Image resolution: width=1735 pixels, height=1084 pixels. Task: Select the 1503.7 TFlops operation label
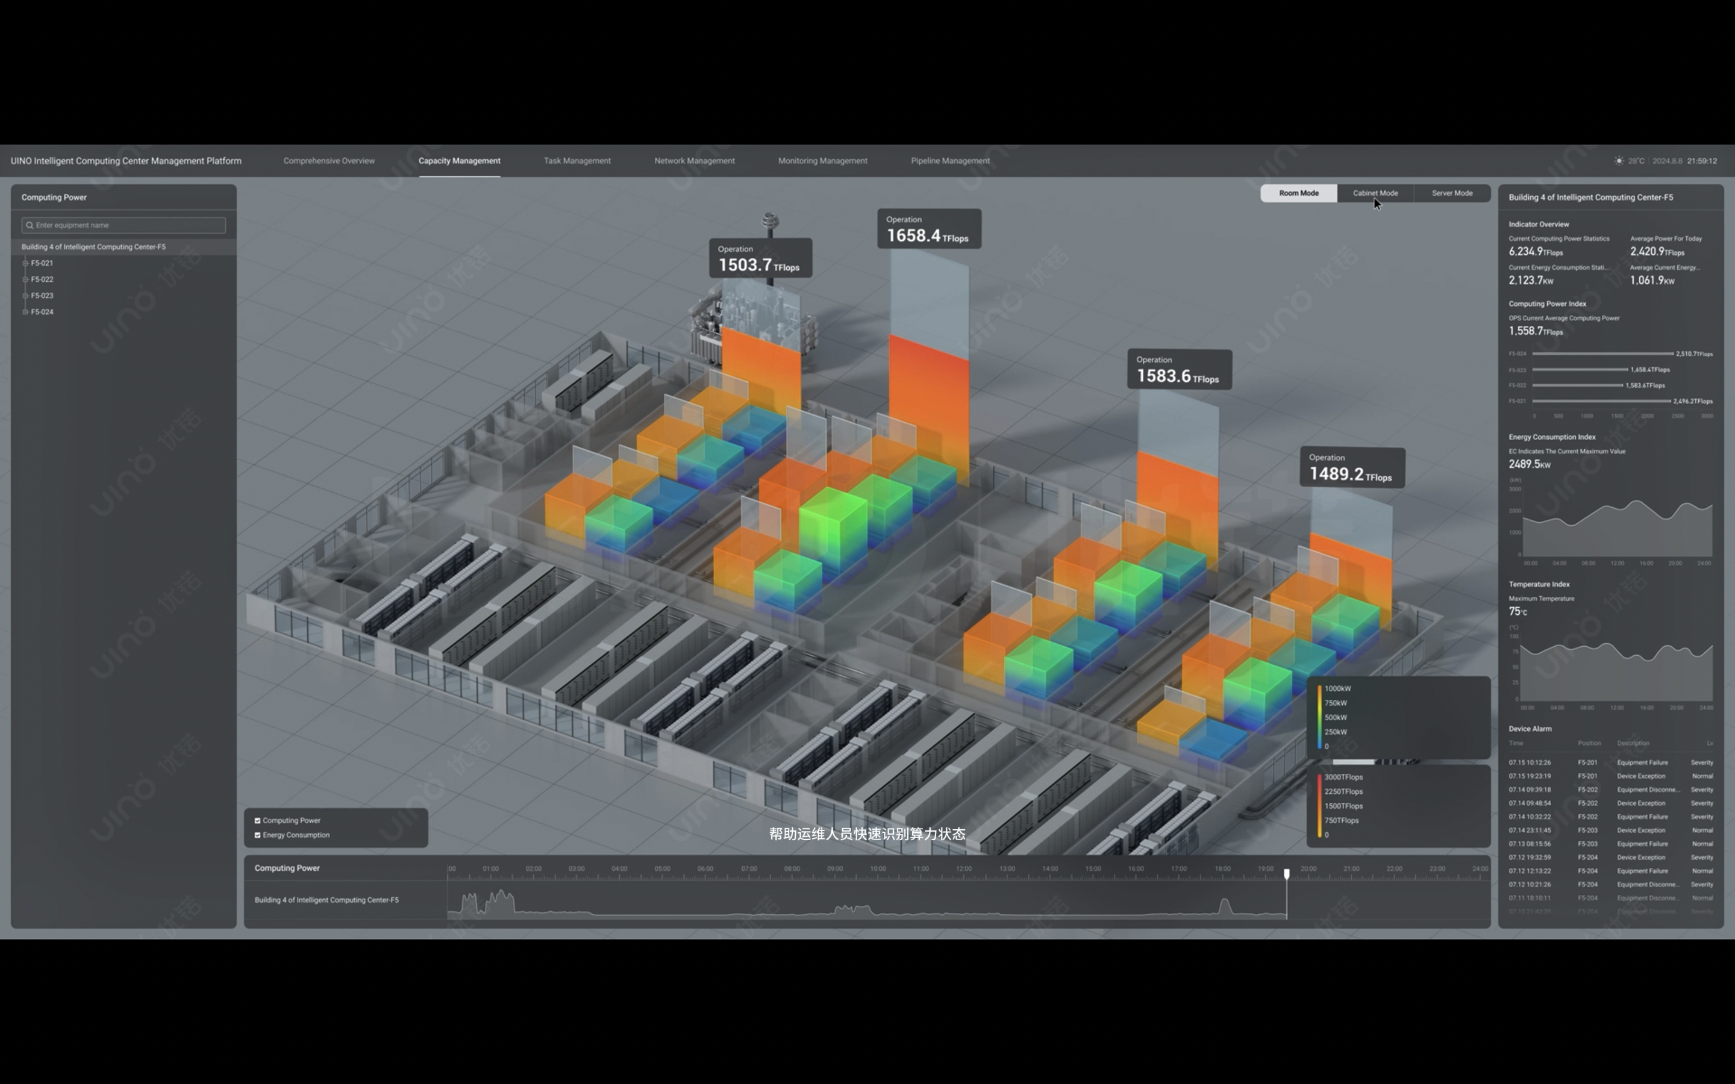click(x=760, y=258)
